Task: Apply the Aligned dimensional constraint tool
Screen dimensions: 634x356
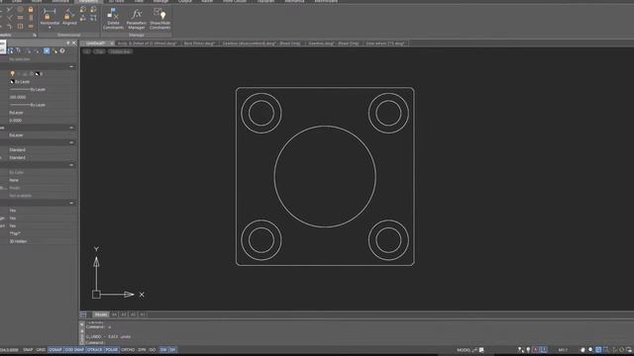Action: [69, 17]
